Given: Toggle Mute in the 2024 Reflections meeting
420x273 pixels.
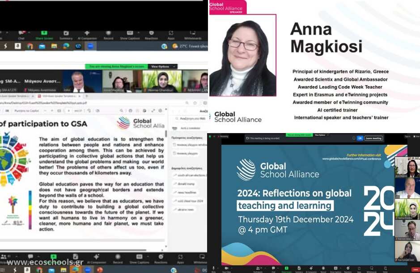Looking at the screenshot, I should coord(213,269).
